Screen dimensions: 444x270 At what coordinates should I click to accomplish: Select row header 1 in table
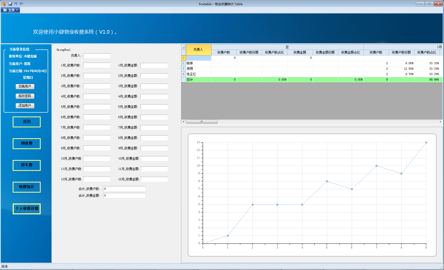(x=183, y=58)
